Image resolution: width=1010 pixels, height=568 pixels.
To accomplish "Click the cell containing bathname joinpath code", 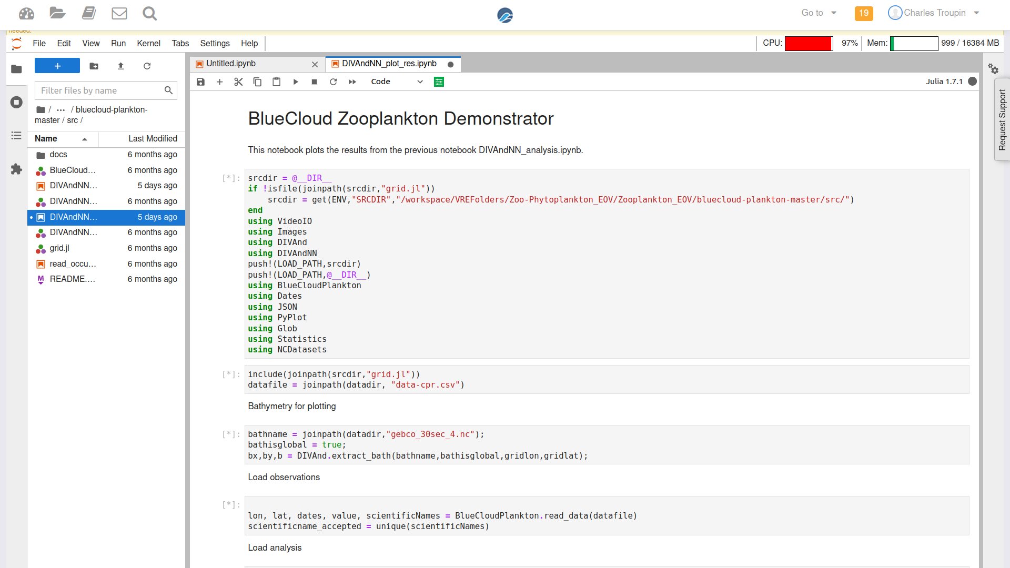I will pyautogui.click(x=607, y=445).
